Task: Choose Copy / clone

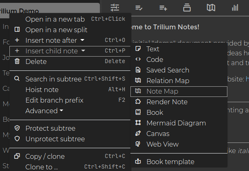Action: click(70, 156)
